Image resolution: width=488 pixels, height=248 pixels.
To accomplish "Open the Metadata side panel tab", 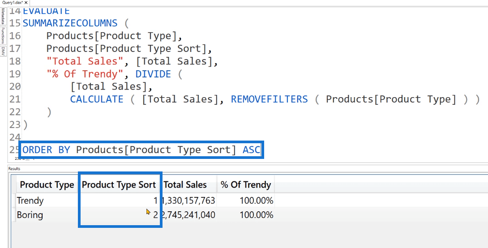I will point(3,17).
